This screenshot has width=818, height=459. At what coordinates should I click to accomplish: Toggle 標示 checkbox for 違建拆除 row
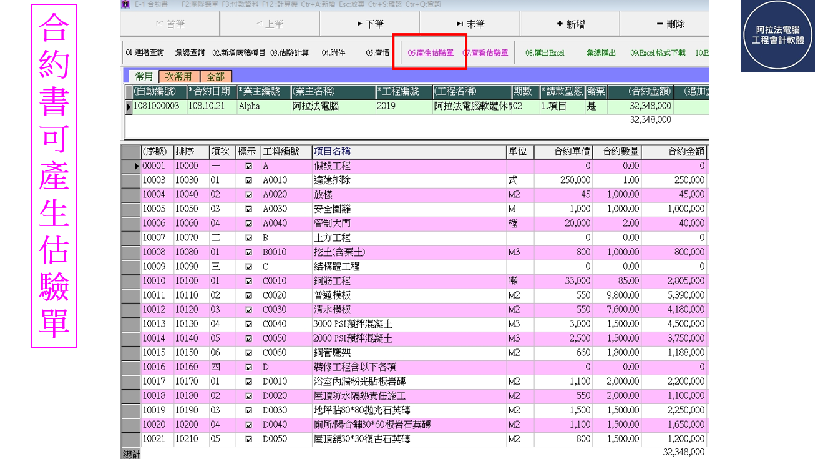pos(248,181)
